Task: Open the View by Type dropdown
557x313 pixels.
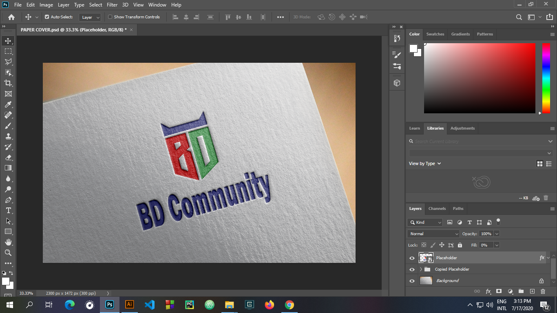Action: (x=425, y=163)
